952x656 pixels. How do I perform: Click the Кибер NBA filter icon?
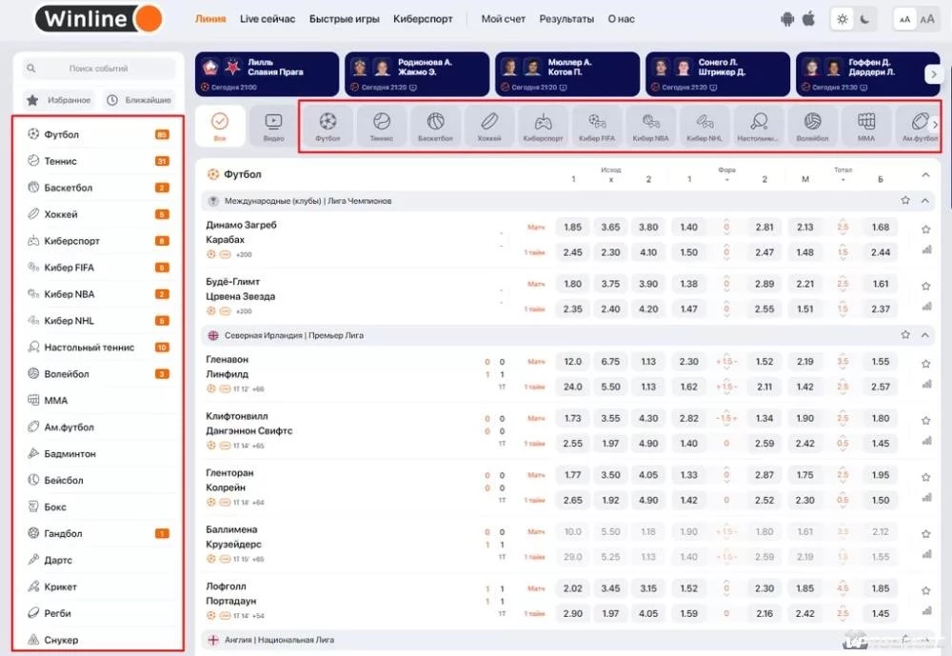tap(650, 126)
